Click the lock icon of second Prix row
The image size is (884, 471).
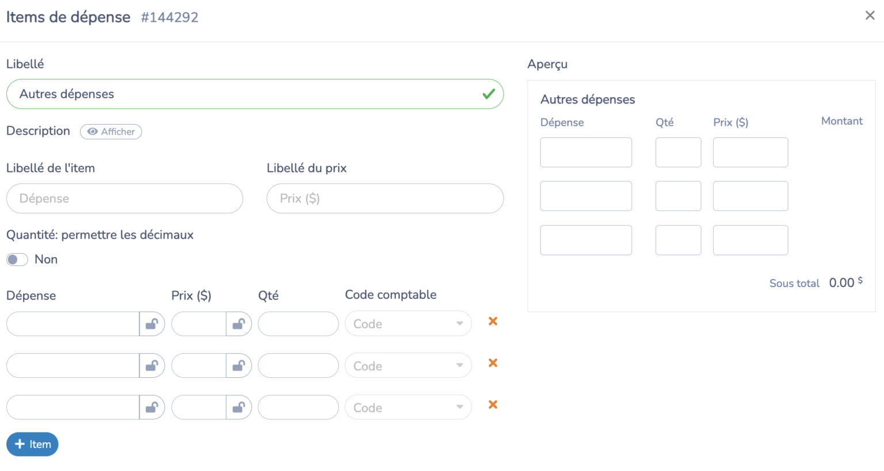(239, 366)
